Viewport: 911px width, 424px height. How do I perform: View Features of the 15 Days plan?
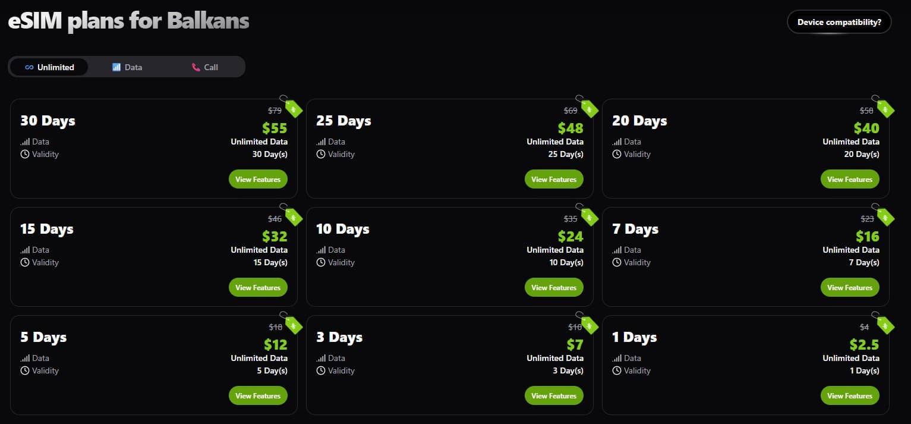(x=258, y=287)
